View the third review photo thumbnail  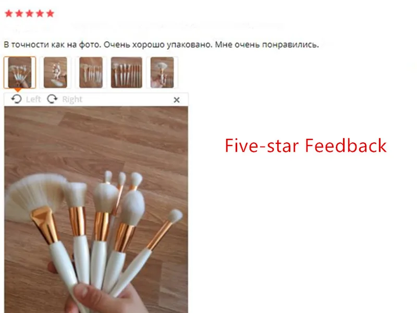pos(91,73)
